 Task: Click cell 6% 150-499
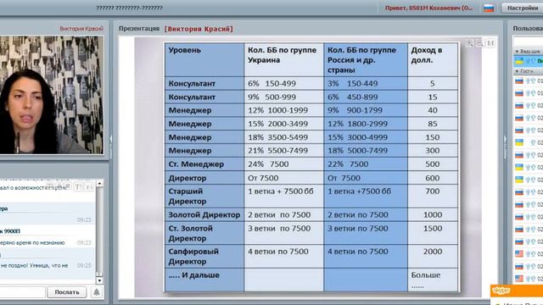284,84
